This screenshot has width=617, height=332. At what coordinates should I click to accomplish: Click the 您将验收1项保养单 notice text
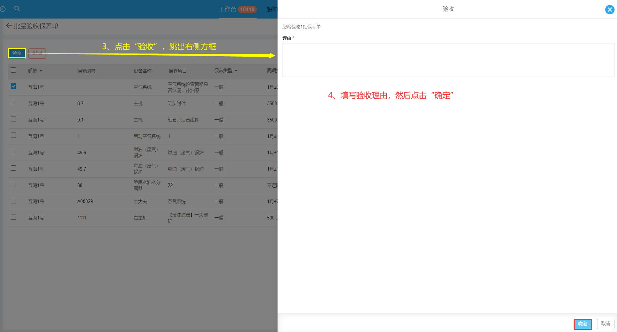coord(301,27)
